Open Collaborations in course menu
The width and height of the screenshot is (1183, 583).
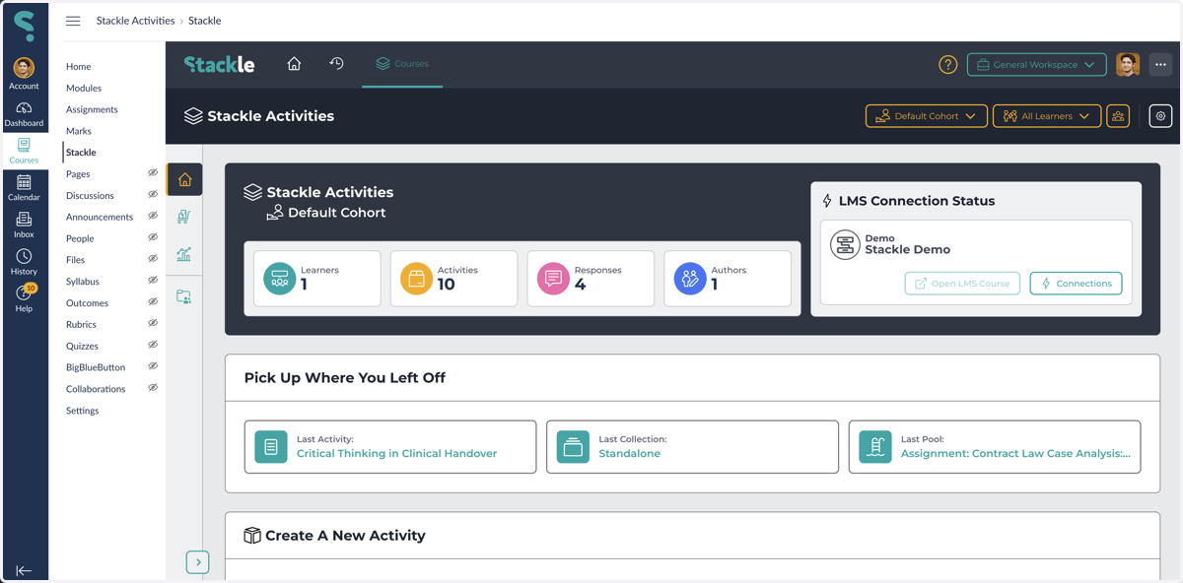(x=96, y=389)
